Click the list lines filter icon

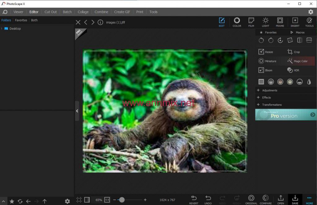(x=261, y=82)
